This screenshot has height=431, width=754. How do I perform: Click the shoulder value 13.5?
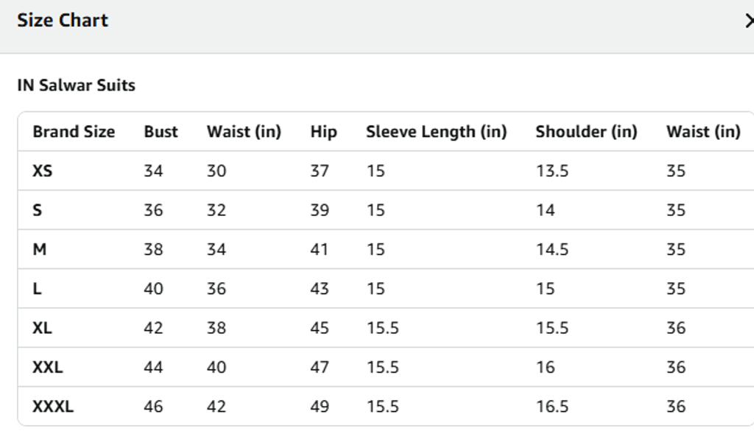tap(552, 171)
